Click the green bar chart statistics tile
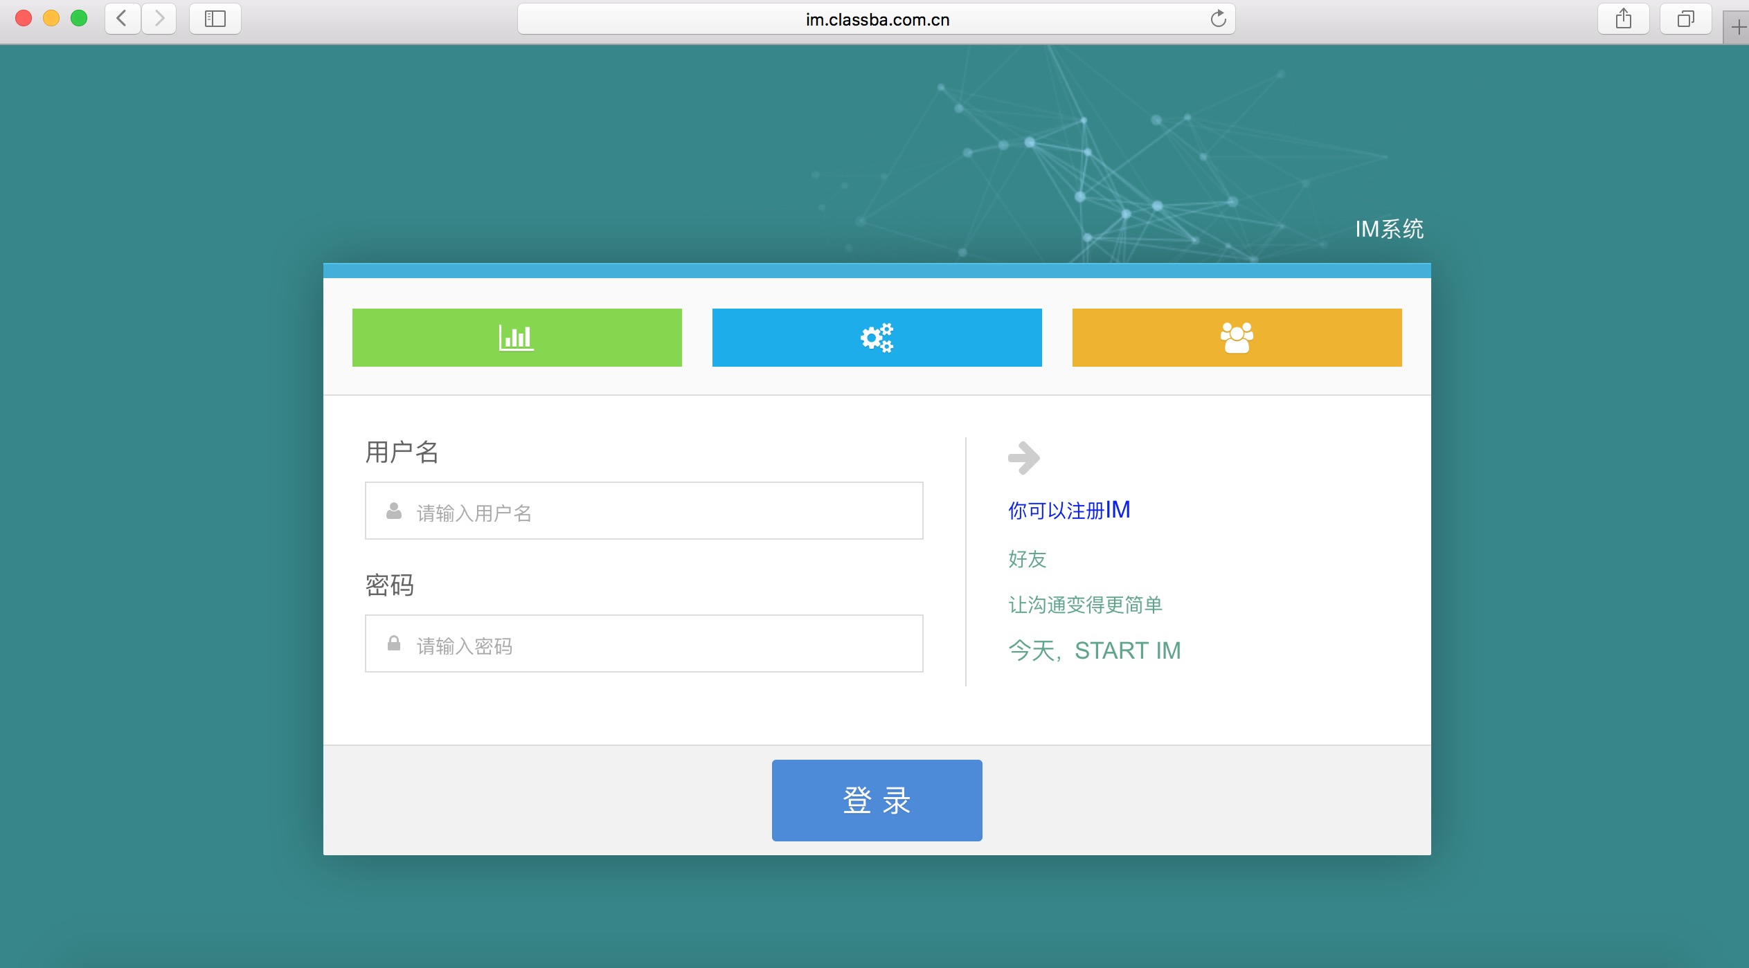 517,338
